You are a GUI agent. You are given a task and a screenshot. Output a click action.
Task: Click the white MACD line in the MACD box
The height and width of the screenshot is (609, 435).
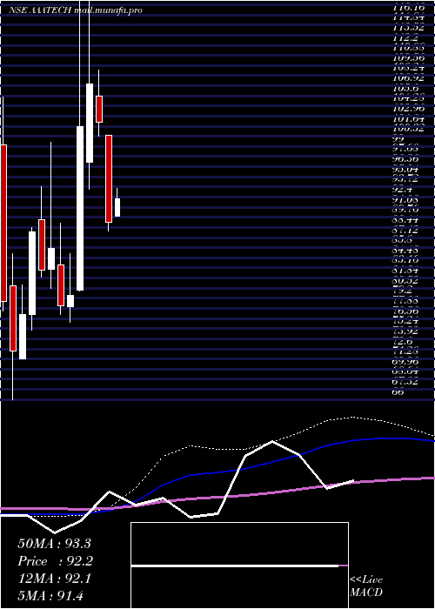235,566
